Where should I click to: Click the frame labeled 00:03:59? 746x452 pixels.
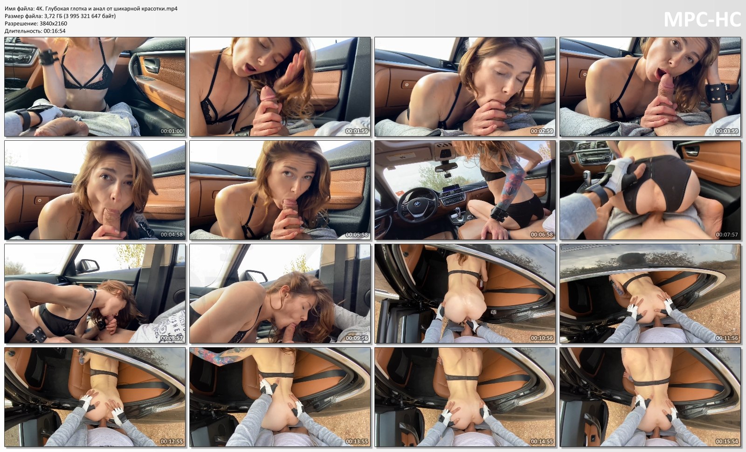(x=650, y=87)
